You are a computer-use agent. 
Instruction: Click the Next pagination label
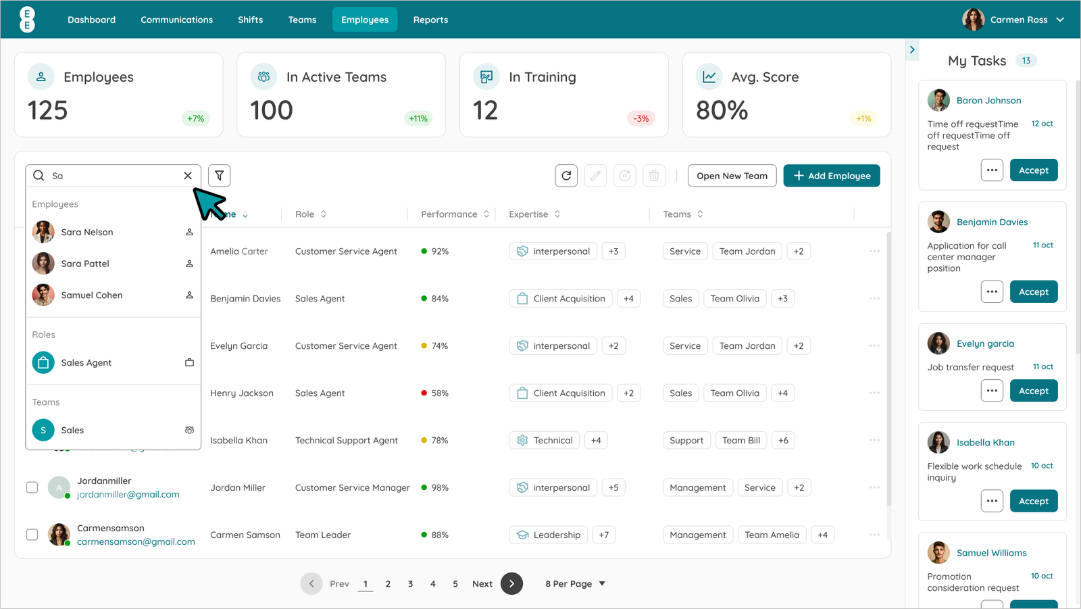482,584
